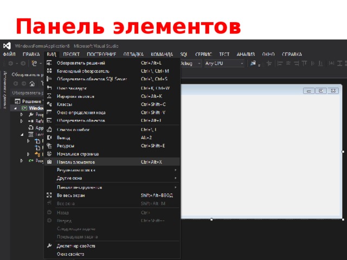The width and height of the screenshot is (347, 260).
Task: Expand the Properties node arrow
Action: click(22, 114)
